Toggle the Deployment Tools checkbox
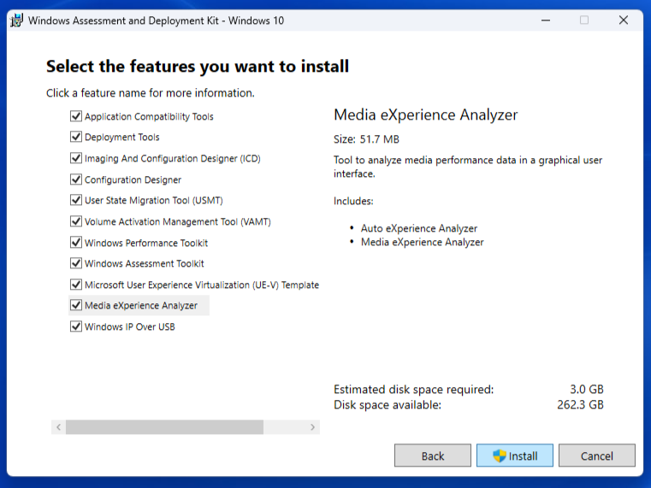The height and width of the screenshot is (488, 651). (76, 137)
